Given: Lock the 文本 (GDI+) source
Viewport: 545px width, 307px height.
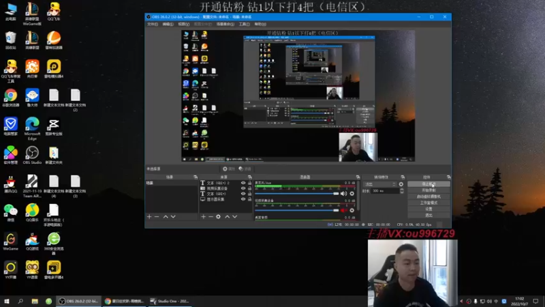Looking at the screenshot, I should pyautogui.click(x=249, y=194).
